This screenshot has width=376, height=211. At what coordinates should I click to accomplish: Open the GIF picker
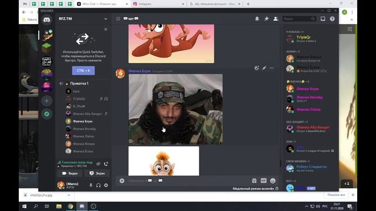click(x=263, y=181)
